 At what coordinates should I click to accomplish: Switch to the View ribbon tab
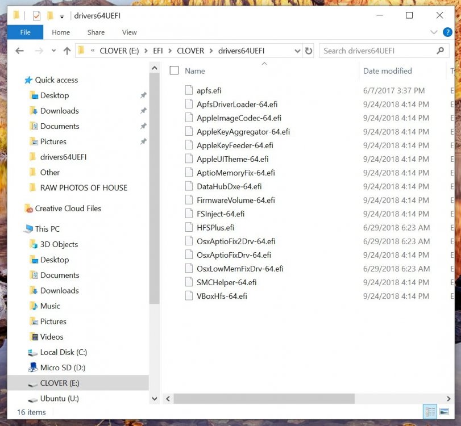coord(130,32)
